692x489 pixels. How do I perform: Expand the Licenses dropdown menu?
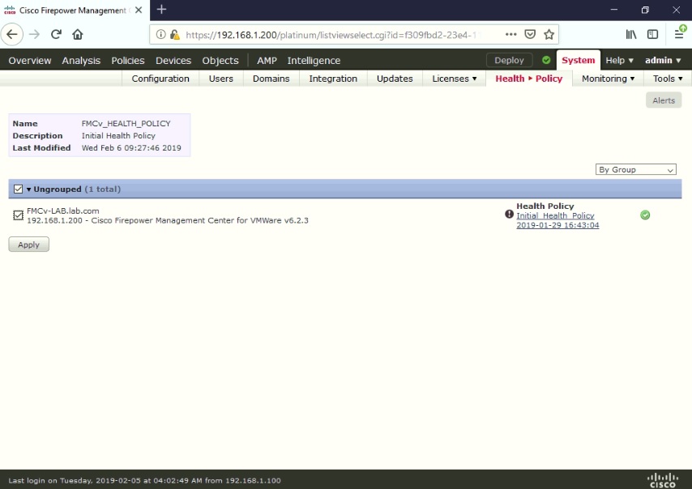tap(454, 79)
